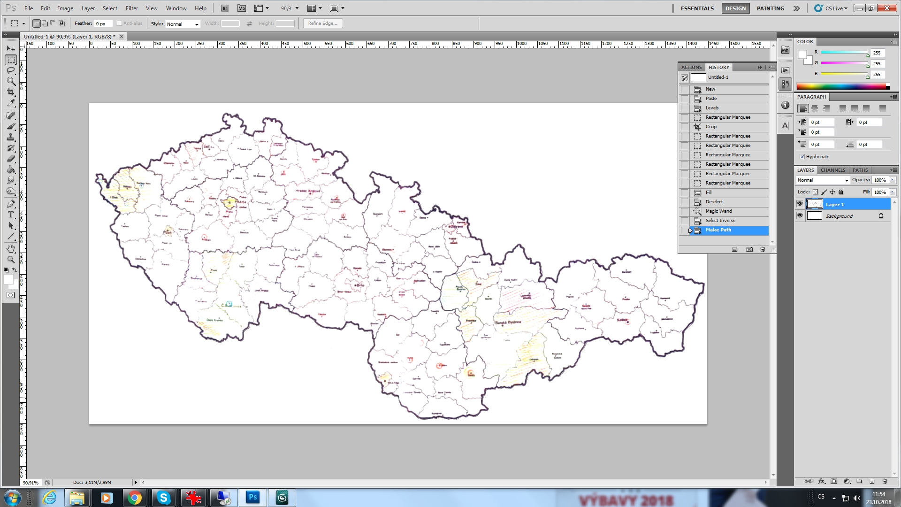Click the color spectrum ramp

pos(842,86)
